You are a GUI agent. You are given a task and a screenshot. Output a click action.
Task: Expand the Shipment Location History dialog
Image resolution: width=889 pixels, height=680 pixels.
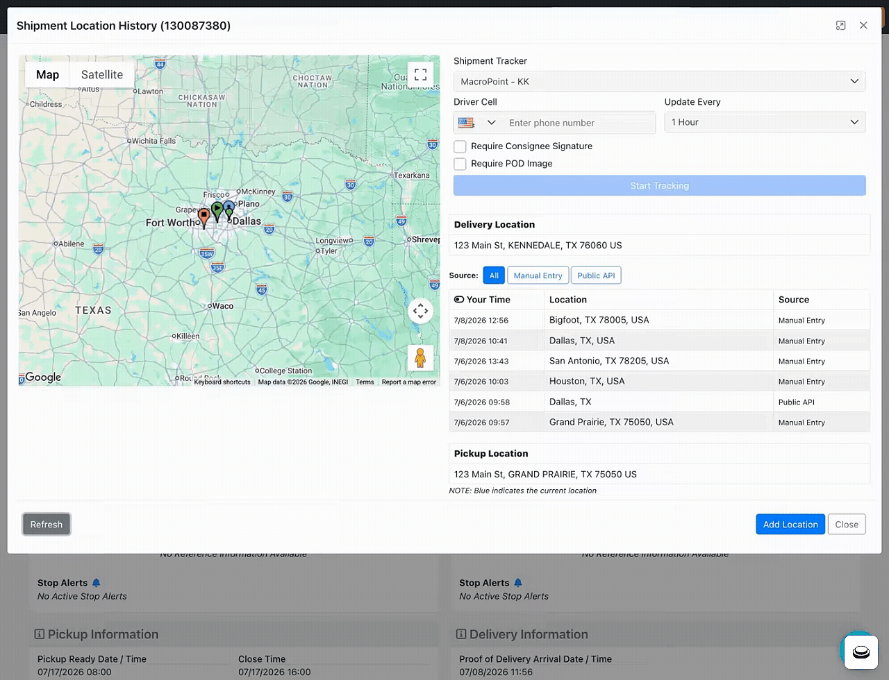tap(840, 25)
